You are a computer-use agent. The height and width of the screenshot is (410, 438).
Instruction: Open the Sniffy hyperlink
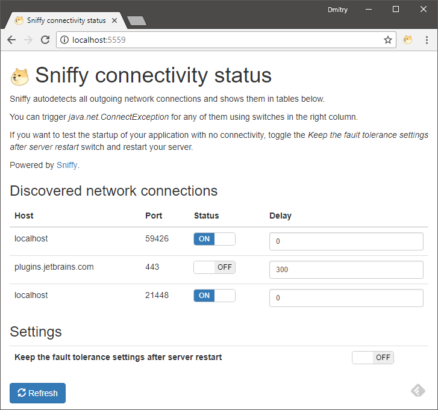coord(67,165)
